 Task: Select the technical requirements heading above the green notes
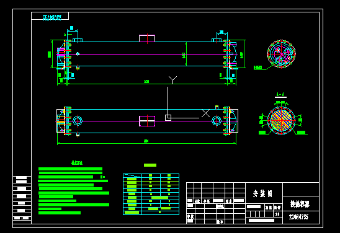77,163
